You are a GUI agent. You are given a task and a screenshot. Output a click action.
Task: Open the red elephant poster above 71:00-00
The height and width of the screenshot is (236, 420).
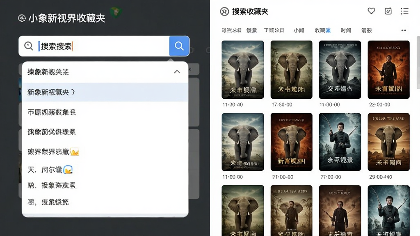pos(292,142)
